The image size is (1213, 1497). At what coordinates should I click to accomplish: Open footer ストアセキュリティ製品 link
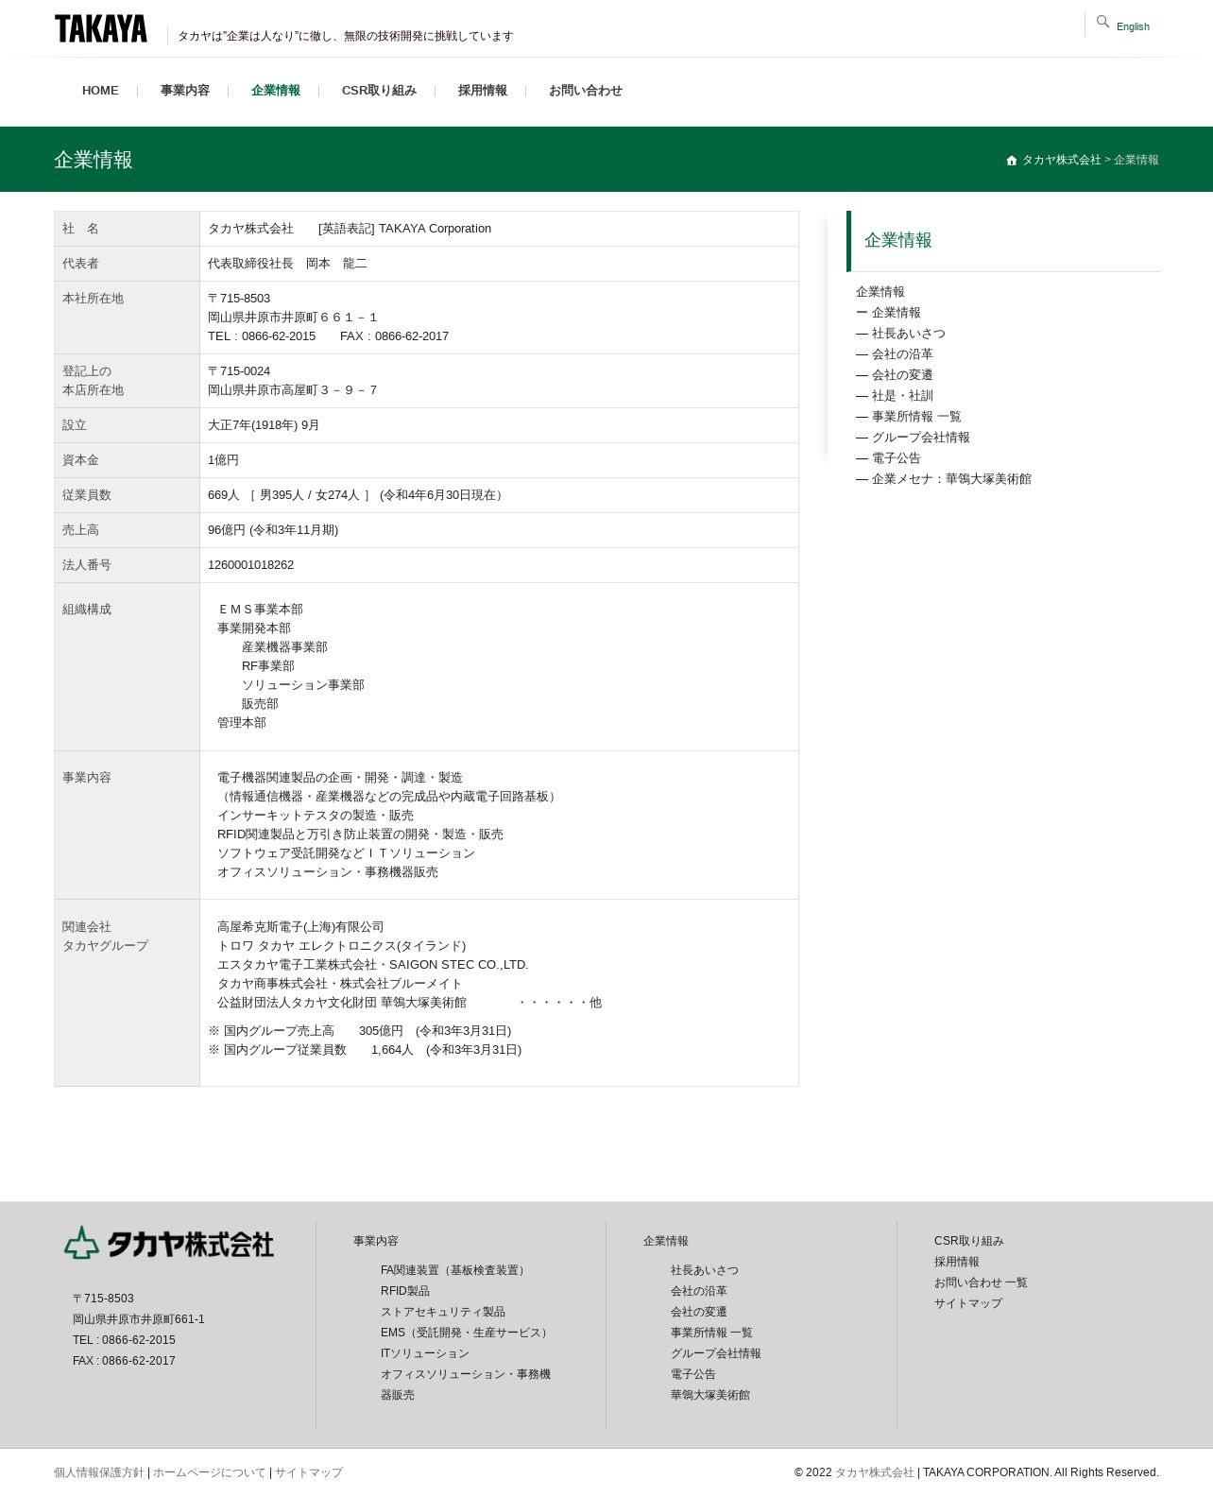[443, 1312]
